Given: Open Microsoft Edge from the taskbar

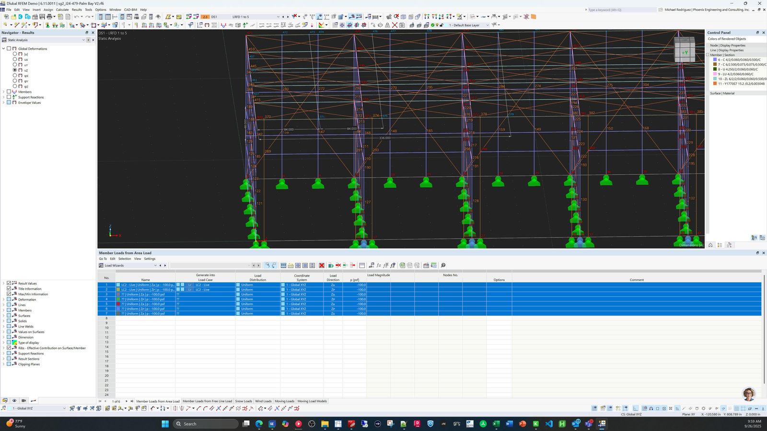Looking at the screenshot, I should click(259, 424).
